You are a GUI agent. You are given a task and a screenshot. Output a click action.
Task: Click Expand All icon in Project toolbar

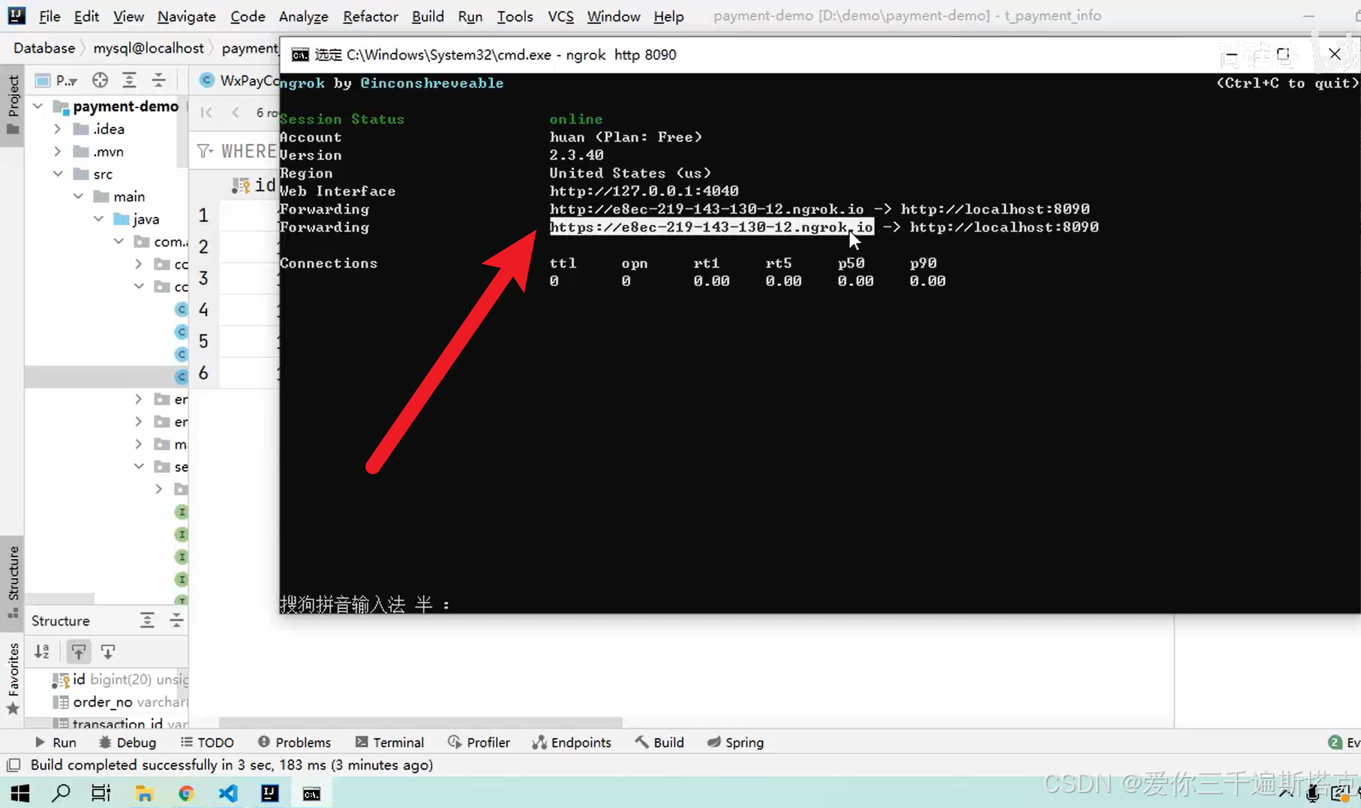coord(129,80)
